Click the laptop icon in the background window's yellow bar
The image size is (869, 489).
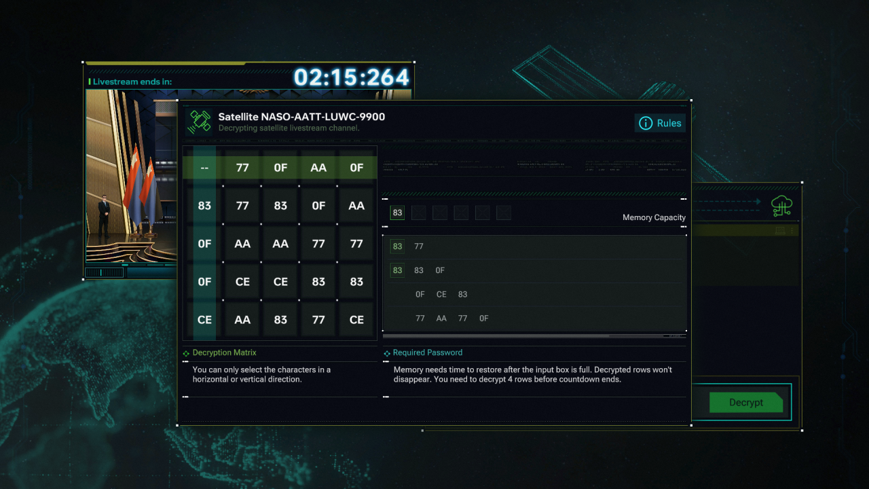point(780,231)
